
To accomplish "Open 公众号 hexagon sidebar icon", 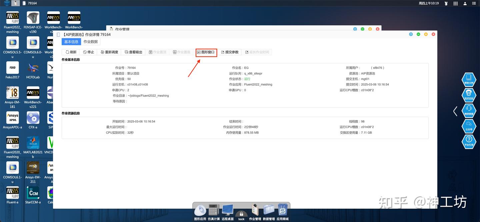I will (469, 126).
